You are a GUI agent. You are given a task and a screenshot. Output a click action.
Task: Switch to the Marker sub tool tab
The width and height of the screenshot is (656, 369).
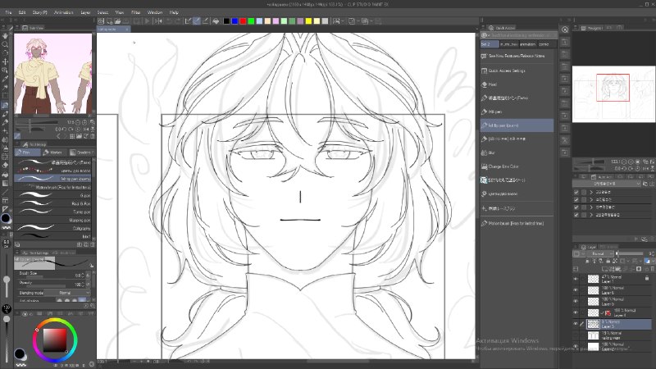point(53,153)
